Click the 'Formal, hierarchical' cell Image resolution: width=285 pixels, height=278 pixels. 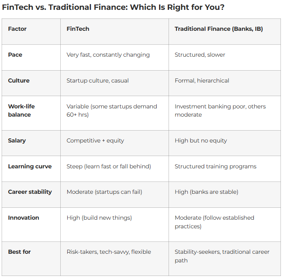(x=202, y=80)
